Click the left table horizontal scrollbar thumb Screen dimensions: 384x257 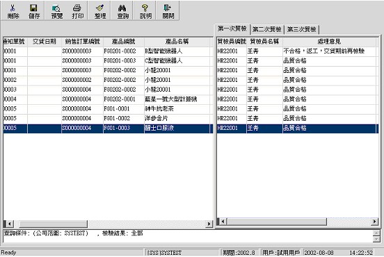point(53,224)
